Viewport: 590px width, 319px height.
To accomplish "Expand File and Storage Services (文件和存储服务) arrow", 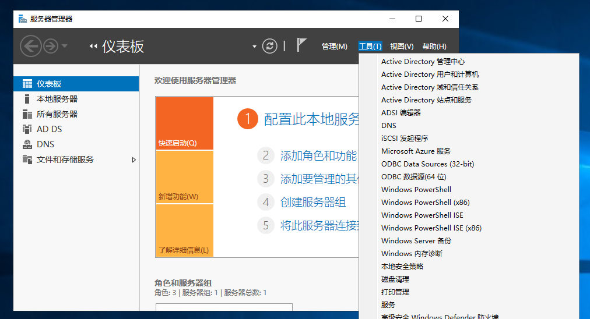I will pyautogui.click(x=134, y=159).
